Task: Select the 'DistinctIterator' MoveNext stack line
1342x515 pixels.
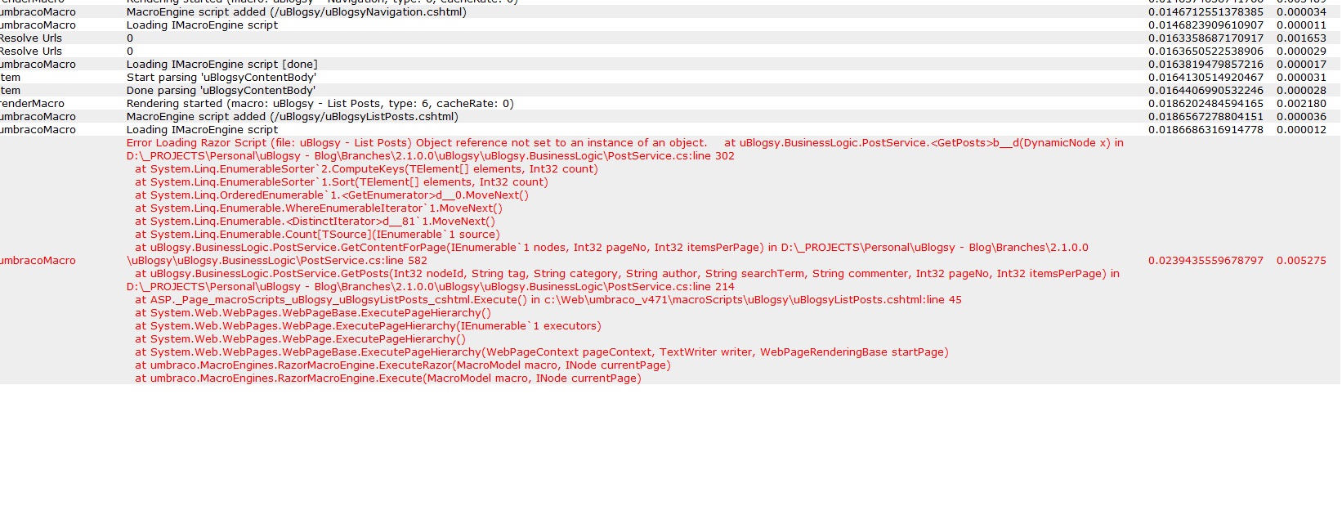Action: [315, 222]
